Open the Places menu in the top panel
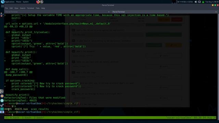 tap(18, 2)
